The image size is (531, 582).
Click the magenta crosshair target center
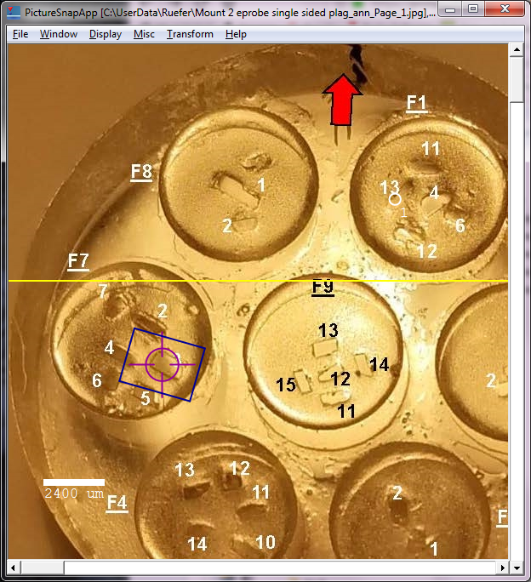click(x=161, y=363)
